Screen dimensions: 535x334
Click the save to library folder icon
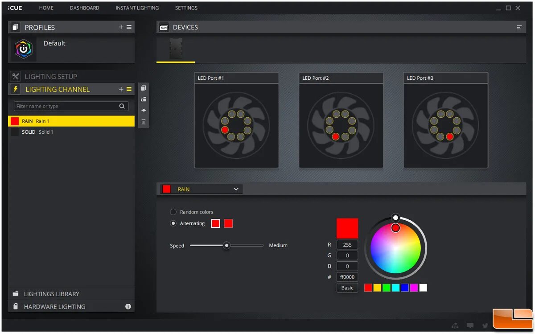[143, 99]
